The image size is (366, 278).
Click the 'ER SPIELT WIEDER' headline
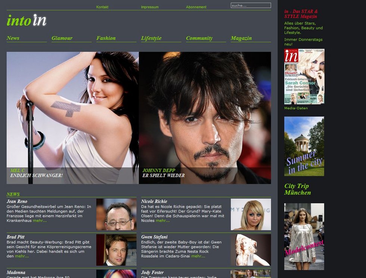coord(164,176)
